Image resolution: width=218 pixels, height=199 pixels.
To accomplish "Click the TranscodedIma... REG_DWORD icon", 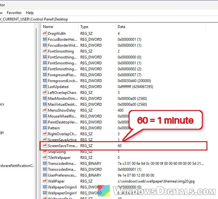I will pos(45,169).
